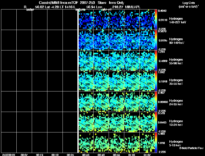Select the 00:07 time axis label

click(24, 155)
